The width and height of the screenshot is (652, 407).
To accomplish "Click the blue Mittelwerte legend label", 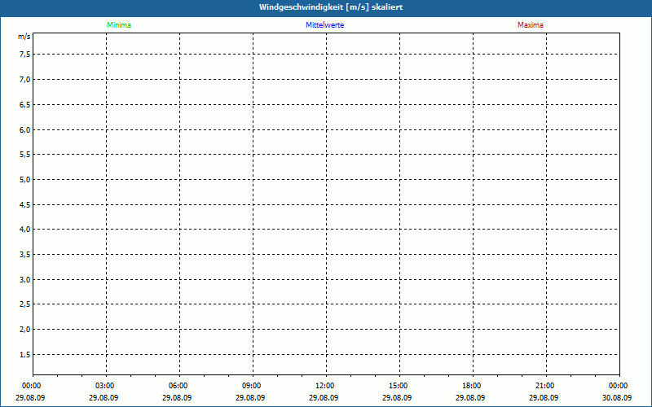I will pos(324,25).
